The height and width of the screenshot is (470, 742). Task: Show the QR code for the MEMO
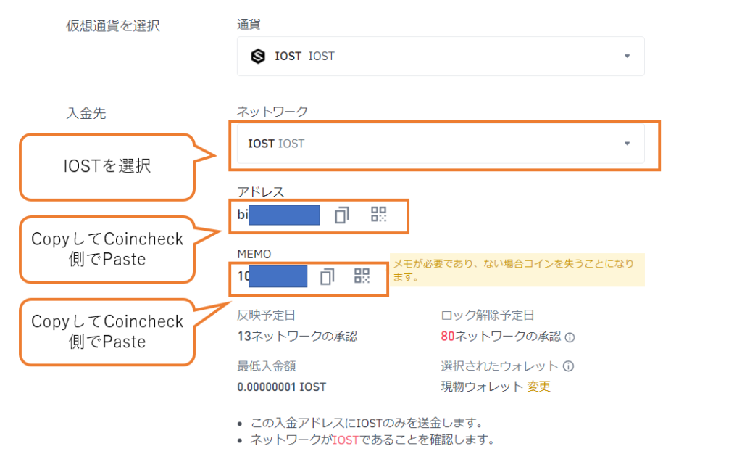[362, 276]
